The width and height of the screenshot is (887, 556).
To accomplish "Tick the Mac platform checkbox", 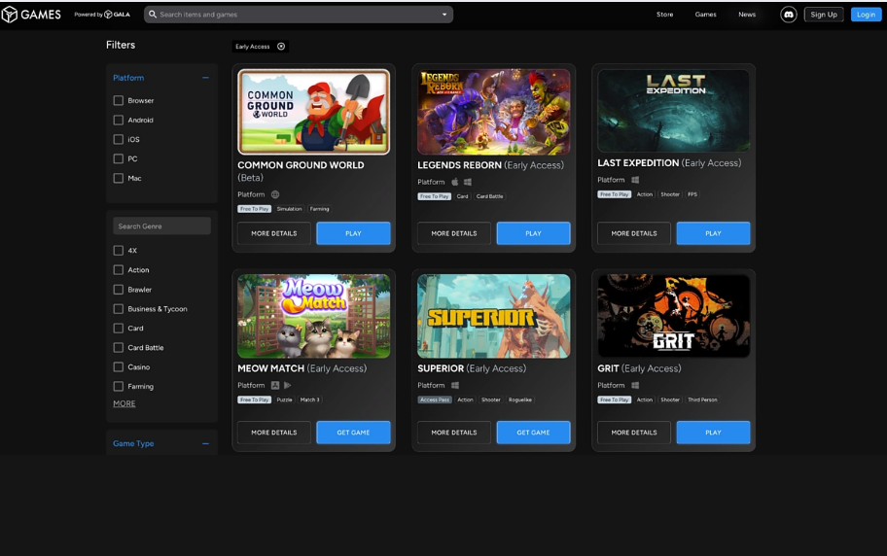I will (x=119, y=178).
